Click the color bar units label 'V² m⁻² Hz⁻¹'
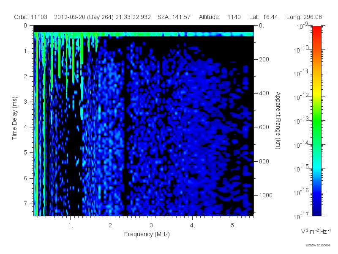The image size is (338, 254). click(315, 231)
